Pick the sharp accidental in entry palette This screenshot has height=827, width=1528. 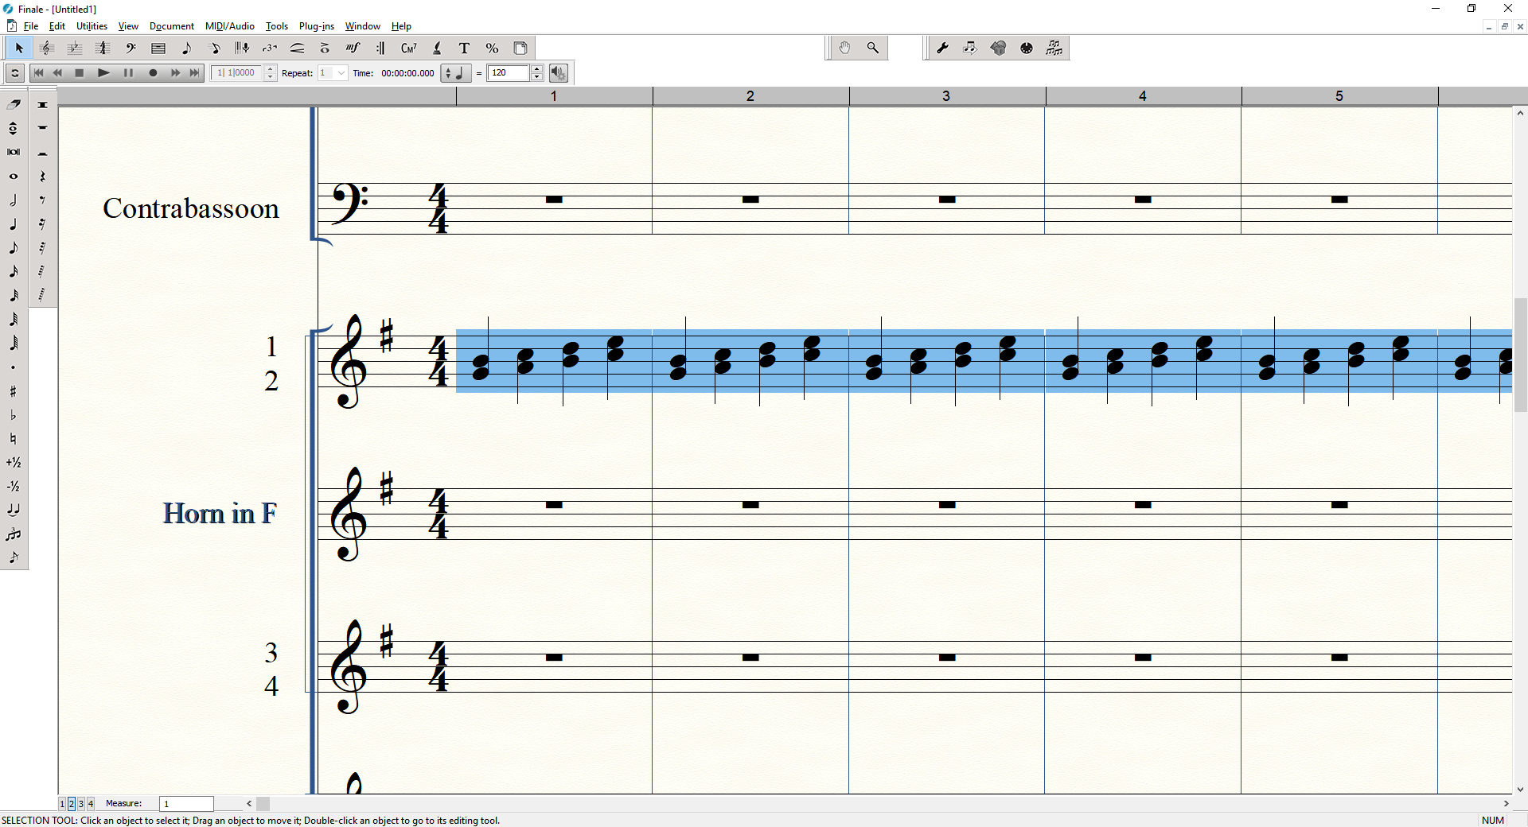(x=14, y=391)
